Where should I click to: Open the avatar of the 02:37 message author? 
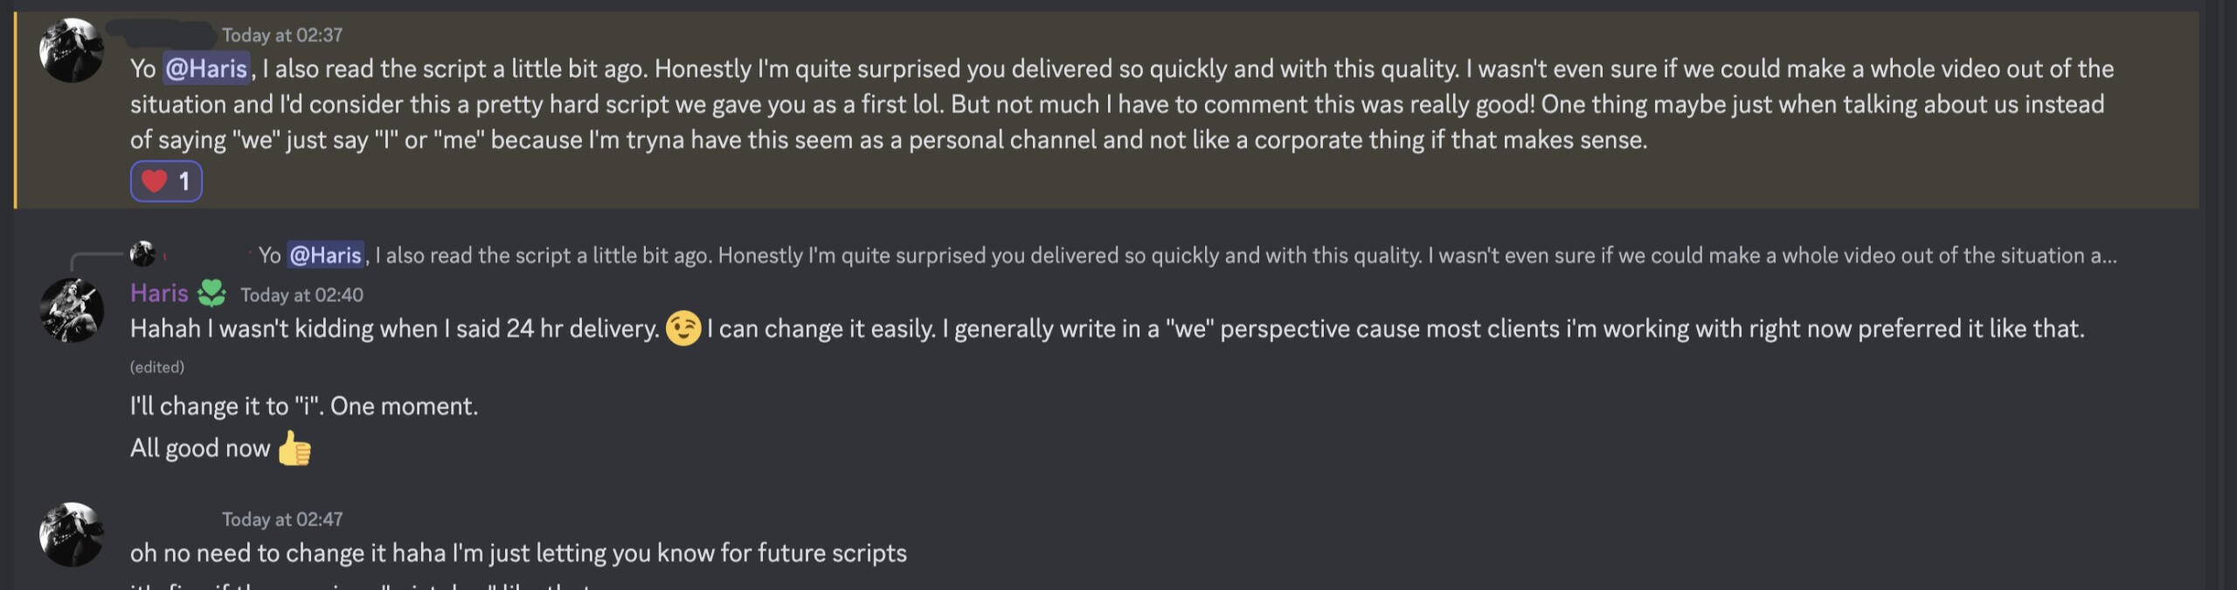[72, 51]
